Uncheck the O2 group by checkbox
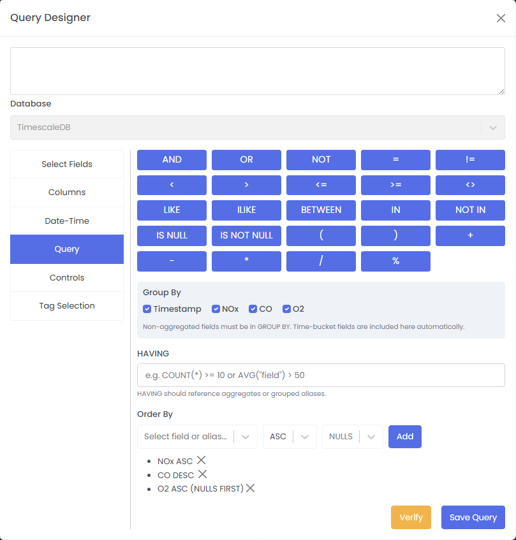 [x=287, y=309]
